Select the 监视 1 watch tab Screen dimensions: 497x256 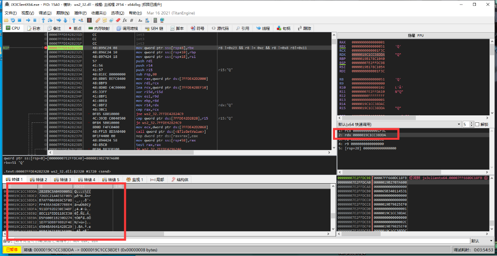[134, 179]
